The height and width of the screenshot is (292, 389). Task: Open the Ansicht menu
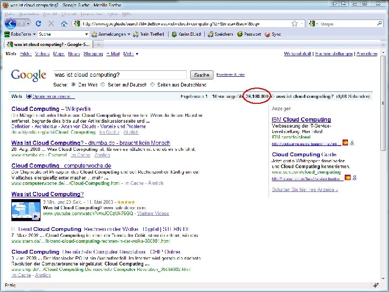(x=50, y=14)
